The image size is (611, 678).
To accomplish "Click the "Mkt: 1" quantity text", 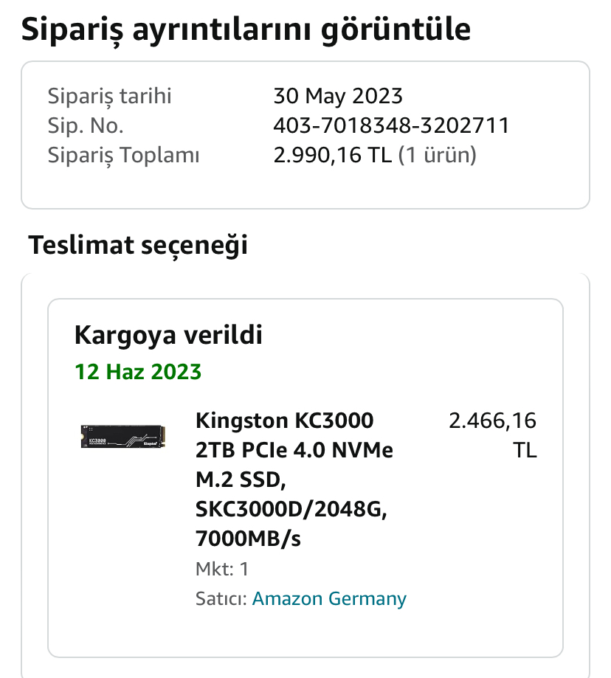I will 223,569.
